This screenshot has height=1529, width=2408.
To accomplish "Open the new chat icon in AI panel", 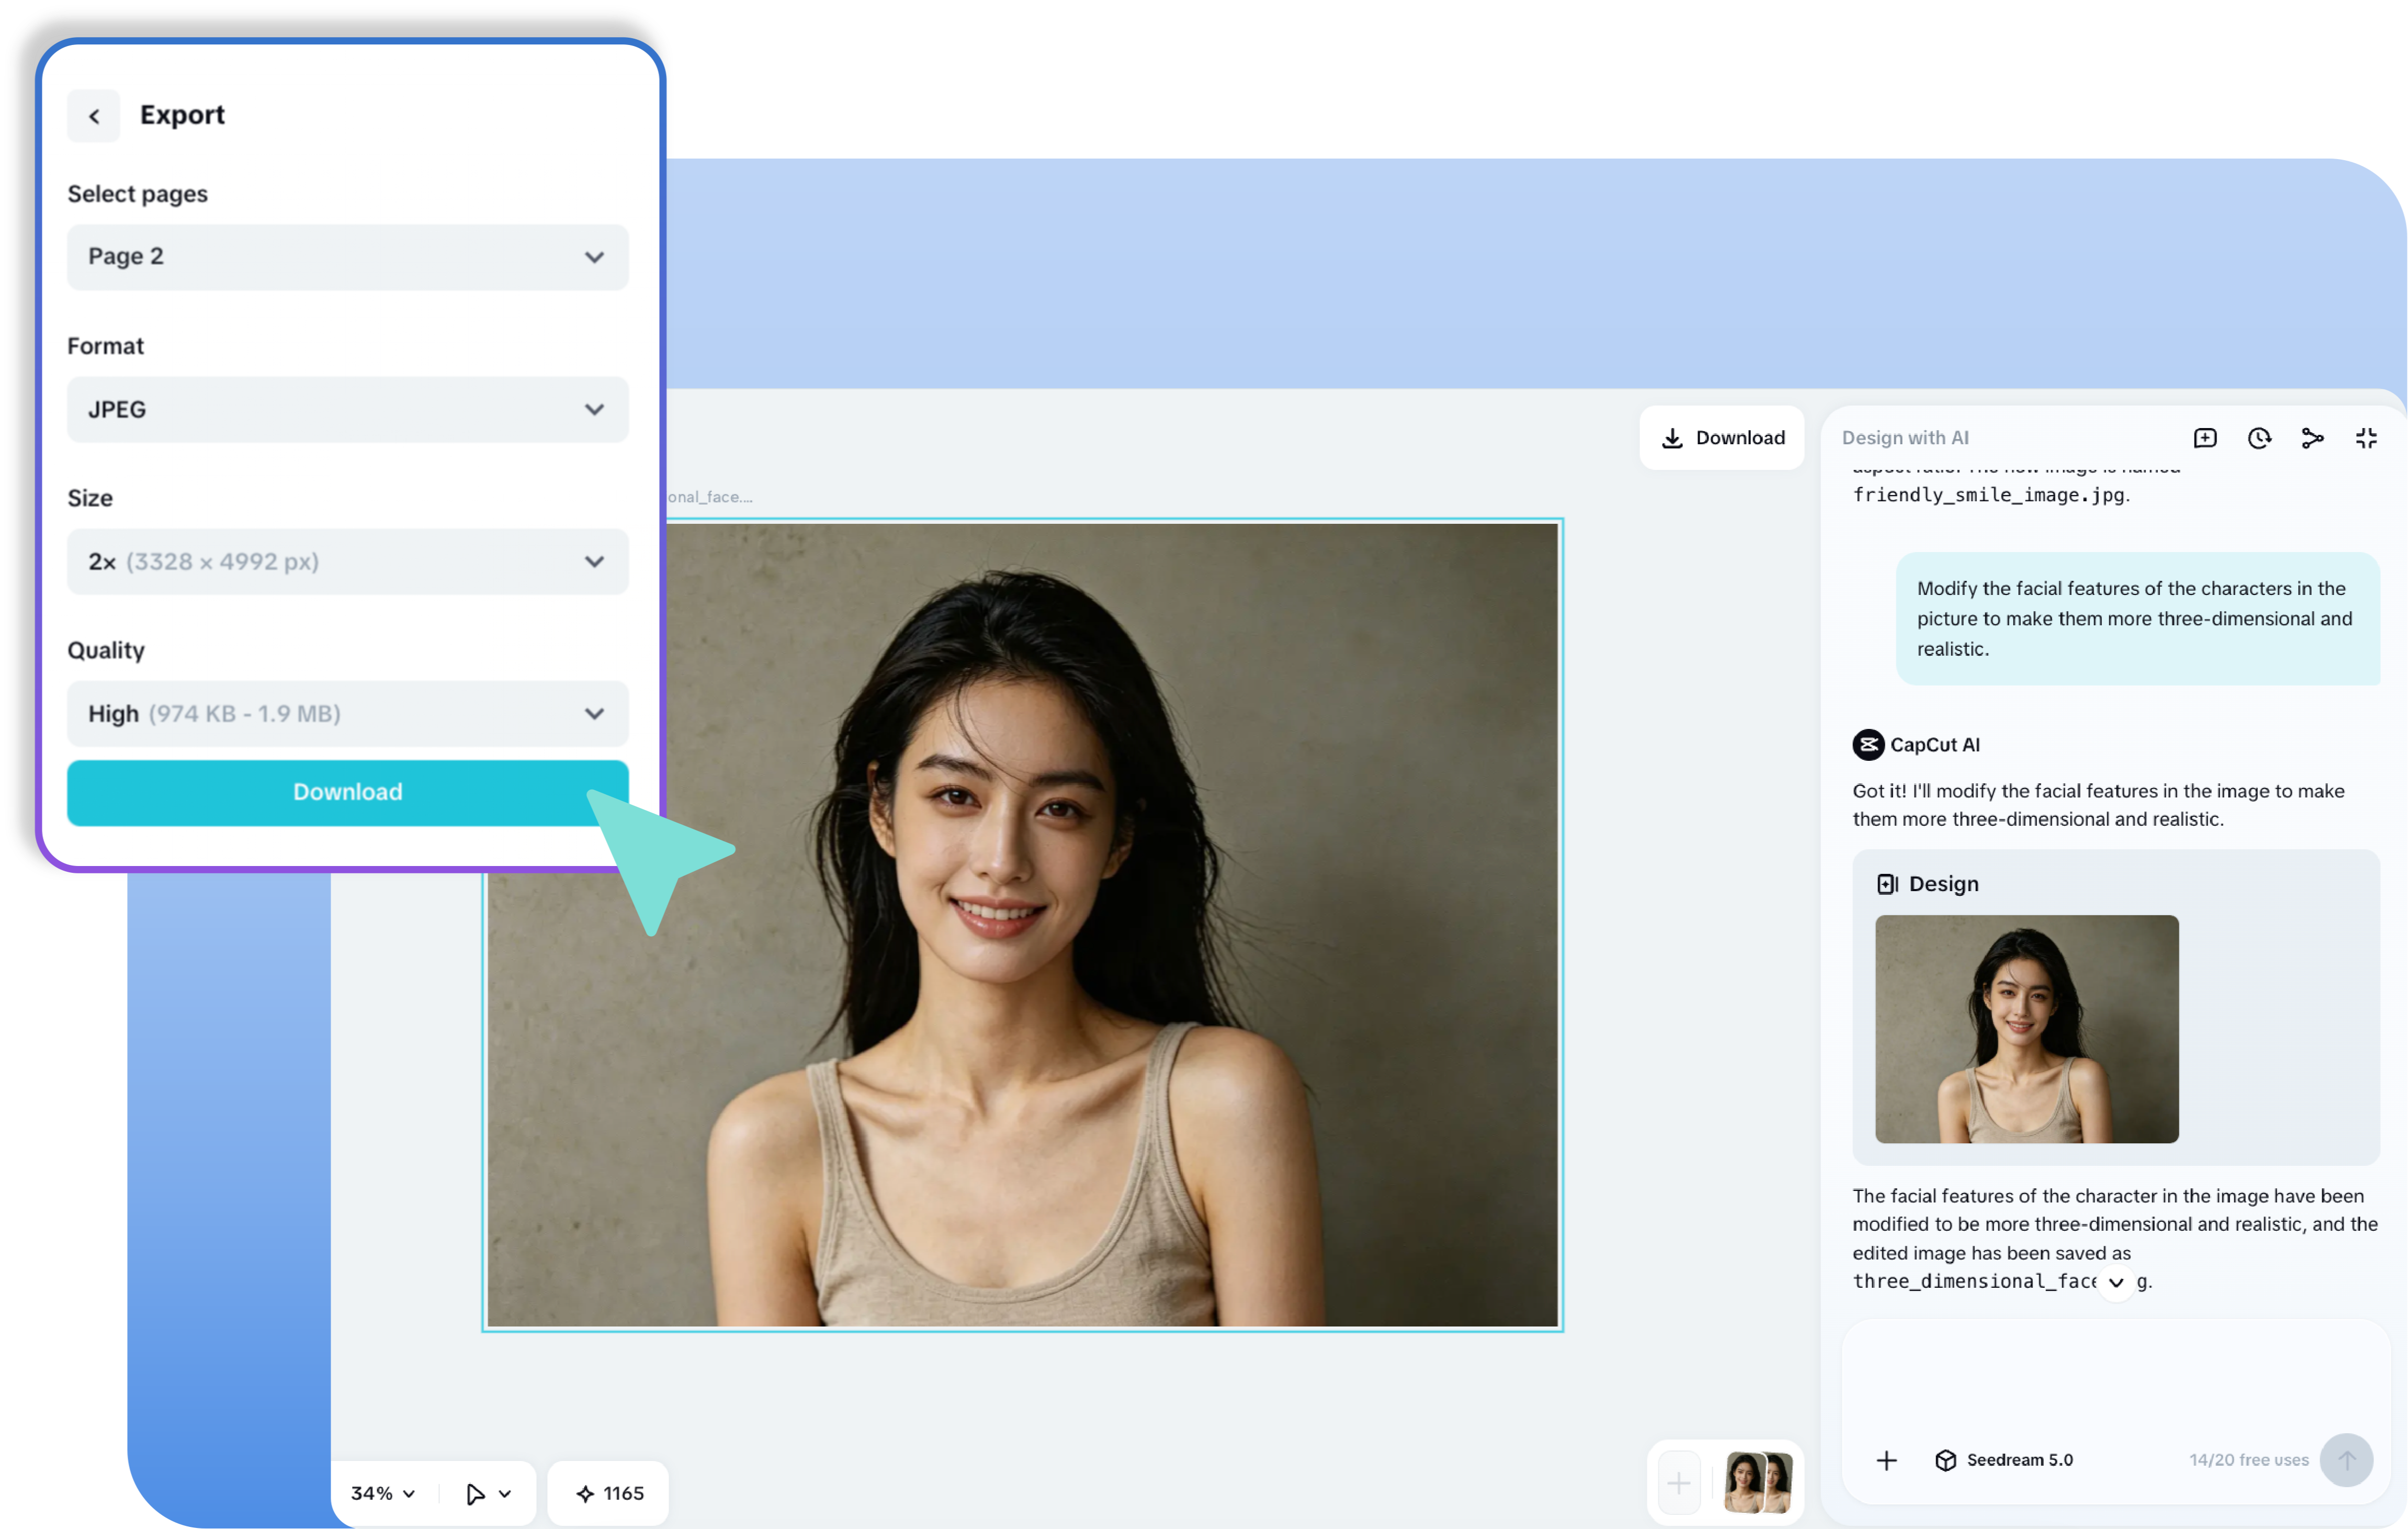I will pos(2205,438).
